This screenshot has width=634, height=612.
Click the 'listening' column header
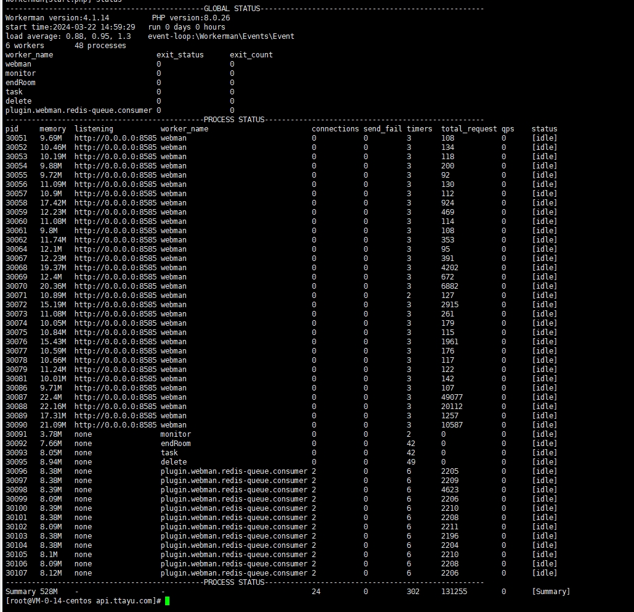(x=94, y=129)
